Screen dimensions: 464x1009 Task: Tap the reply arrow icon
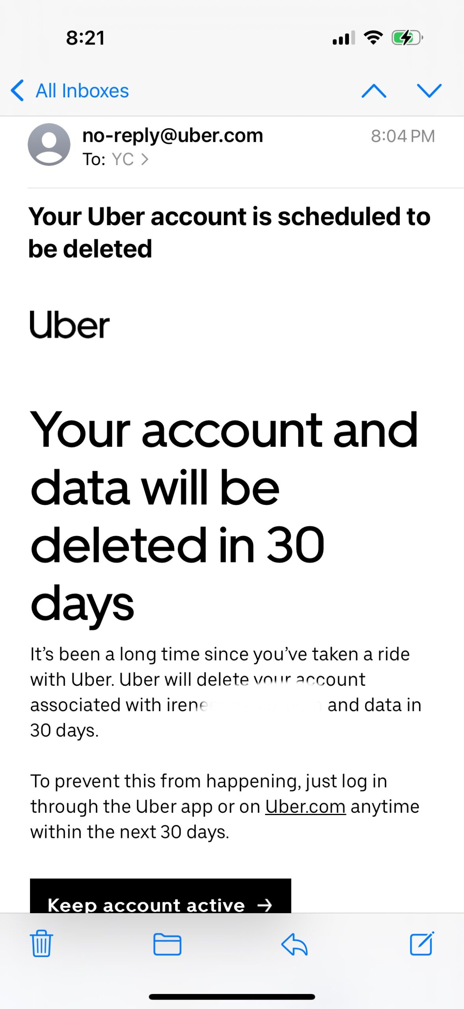pos(294,944)
